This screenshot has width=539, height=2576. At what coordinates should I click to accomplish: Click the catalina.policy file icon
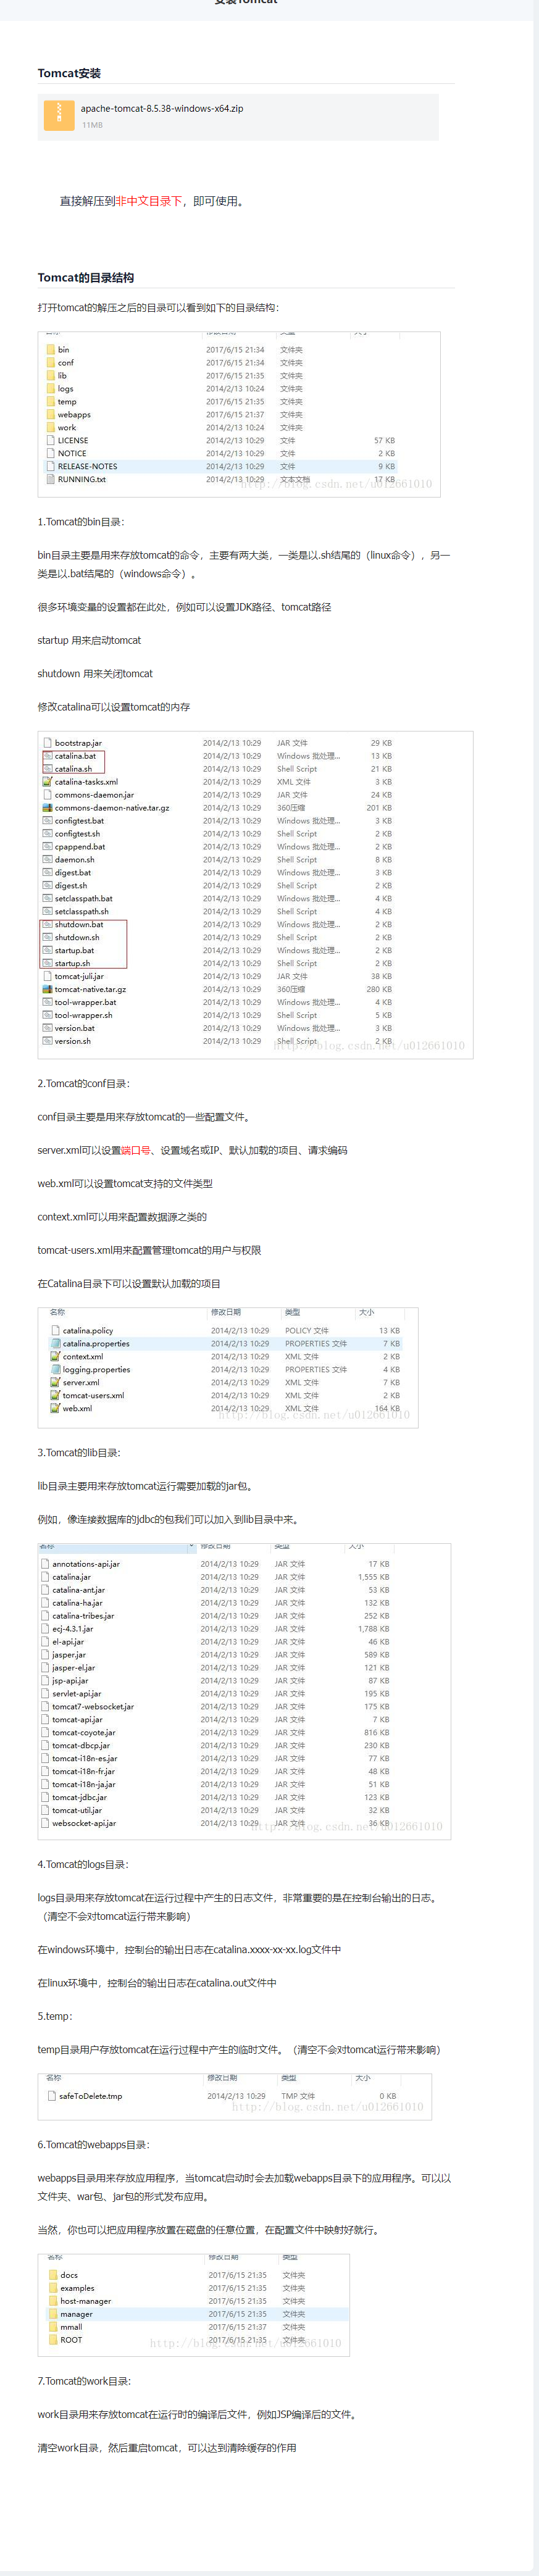pos(55,1331)
